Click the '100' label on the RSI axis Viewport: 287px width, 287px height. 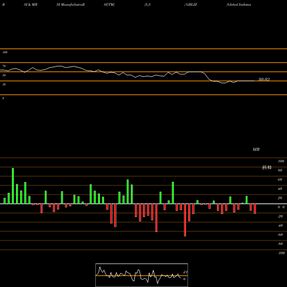coord(5,52)
